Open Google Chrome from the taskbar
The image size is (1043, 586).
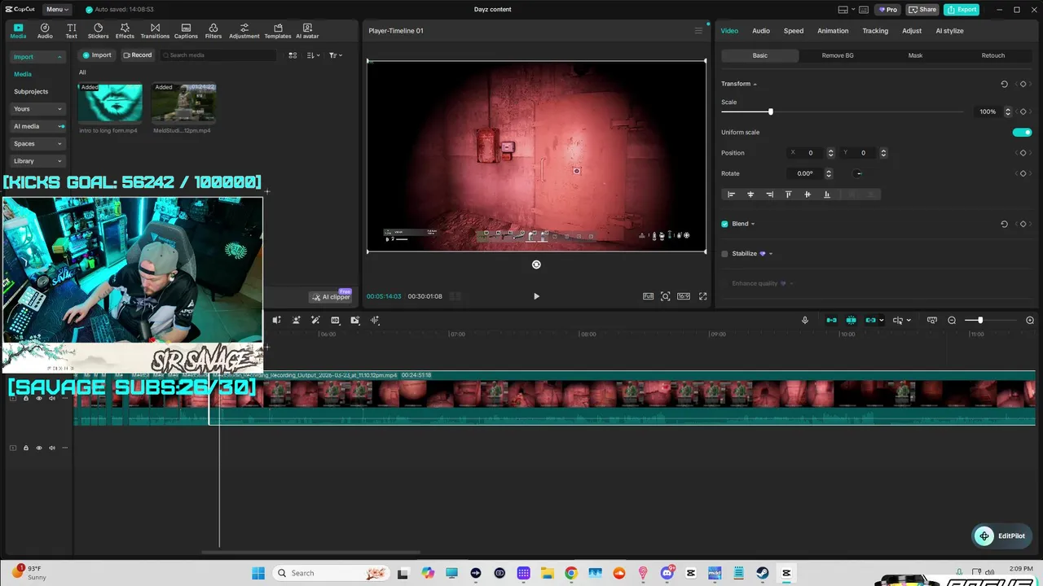point(571,573)
